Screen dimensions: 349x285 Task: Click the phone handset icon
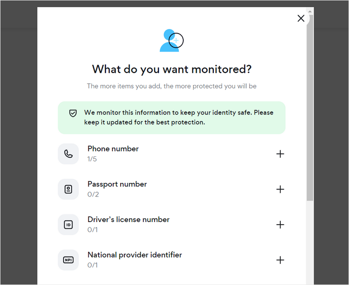(68, 154)
